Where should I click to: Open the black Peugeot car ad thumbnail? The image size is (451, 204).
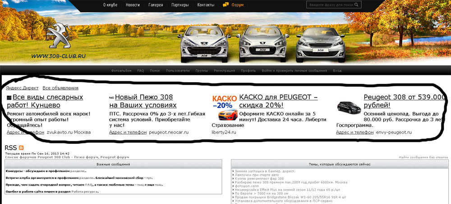click(349, 107)
